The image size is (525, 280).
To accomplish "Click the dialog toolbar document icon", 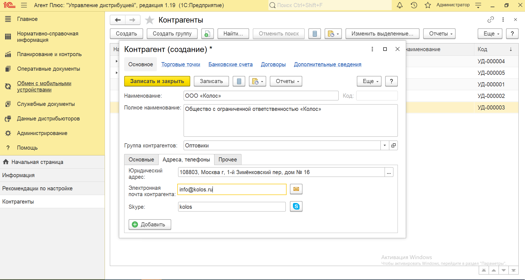I will click(x=239, y=81).
